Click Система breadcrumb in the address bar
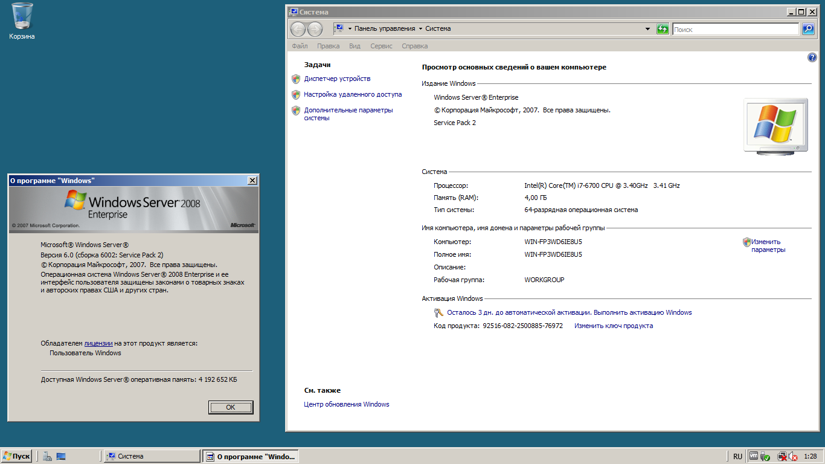This screenshot has width=825, height=464. coord(438,29)
